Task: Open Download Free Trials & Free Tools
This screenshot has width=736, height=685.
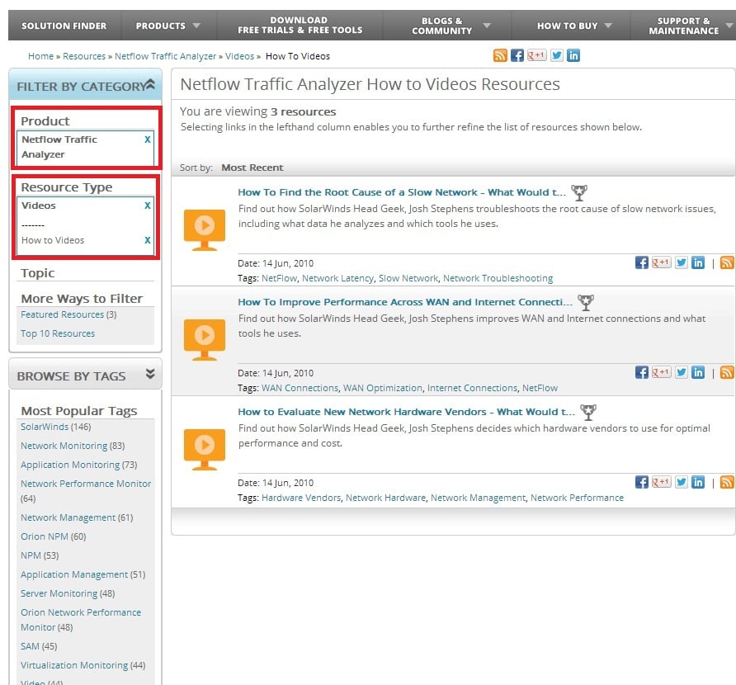Action: tap(300, 26)
